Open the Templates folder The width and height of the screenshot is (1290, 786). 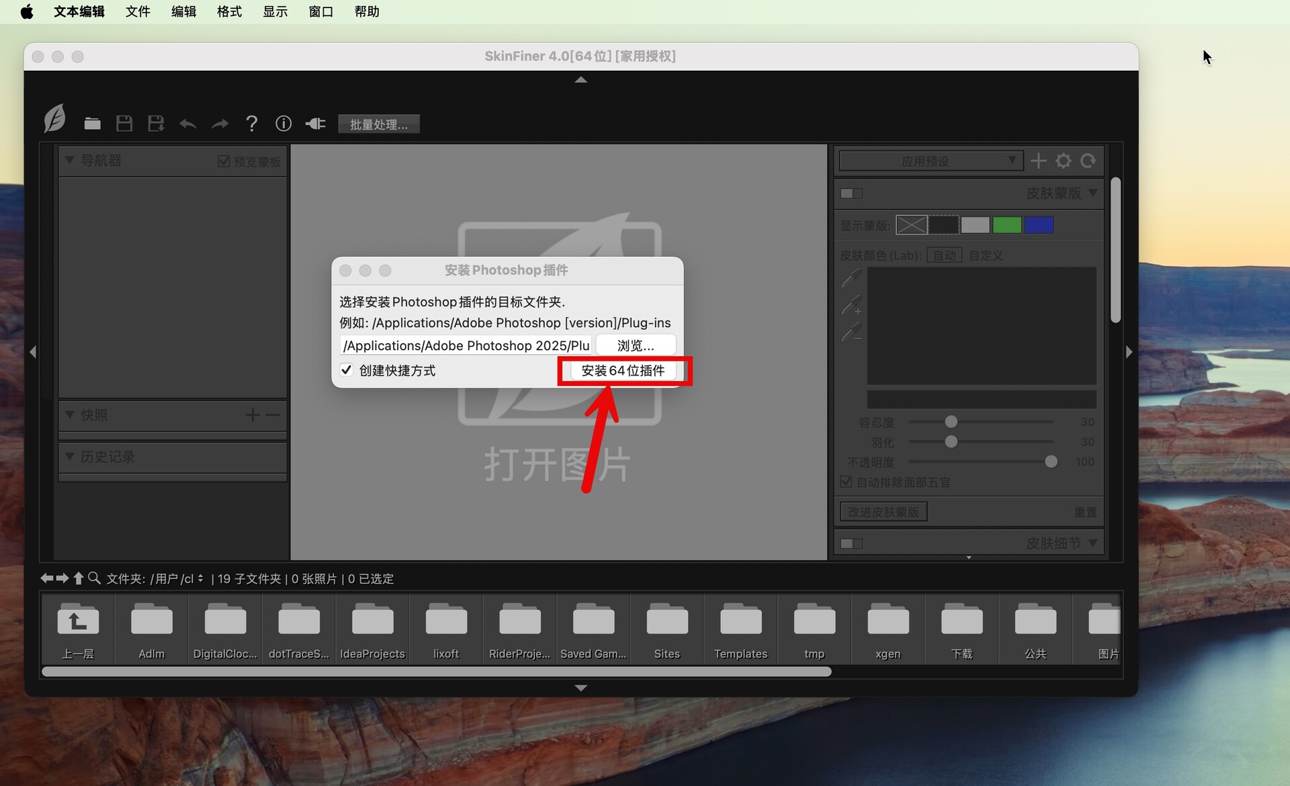740,629
